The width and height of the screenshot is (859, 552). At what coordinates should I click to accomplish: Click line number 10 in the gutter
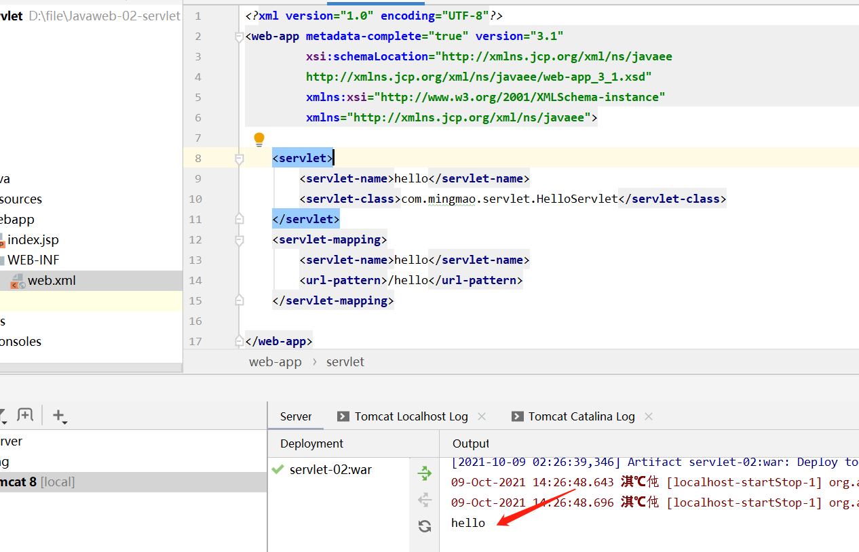pyautogui.click(x=195, y=199)
